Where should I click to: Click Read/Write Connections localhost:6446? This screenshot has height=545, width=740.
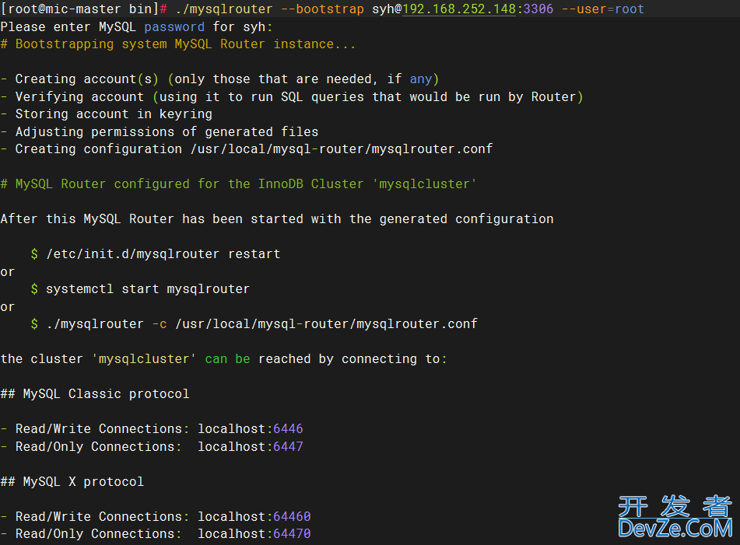coord(152,429)
